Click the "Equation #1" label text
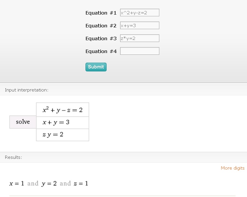Image resolution: width=247 pixels, height=197 pixels. coord(101,13)
